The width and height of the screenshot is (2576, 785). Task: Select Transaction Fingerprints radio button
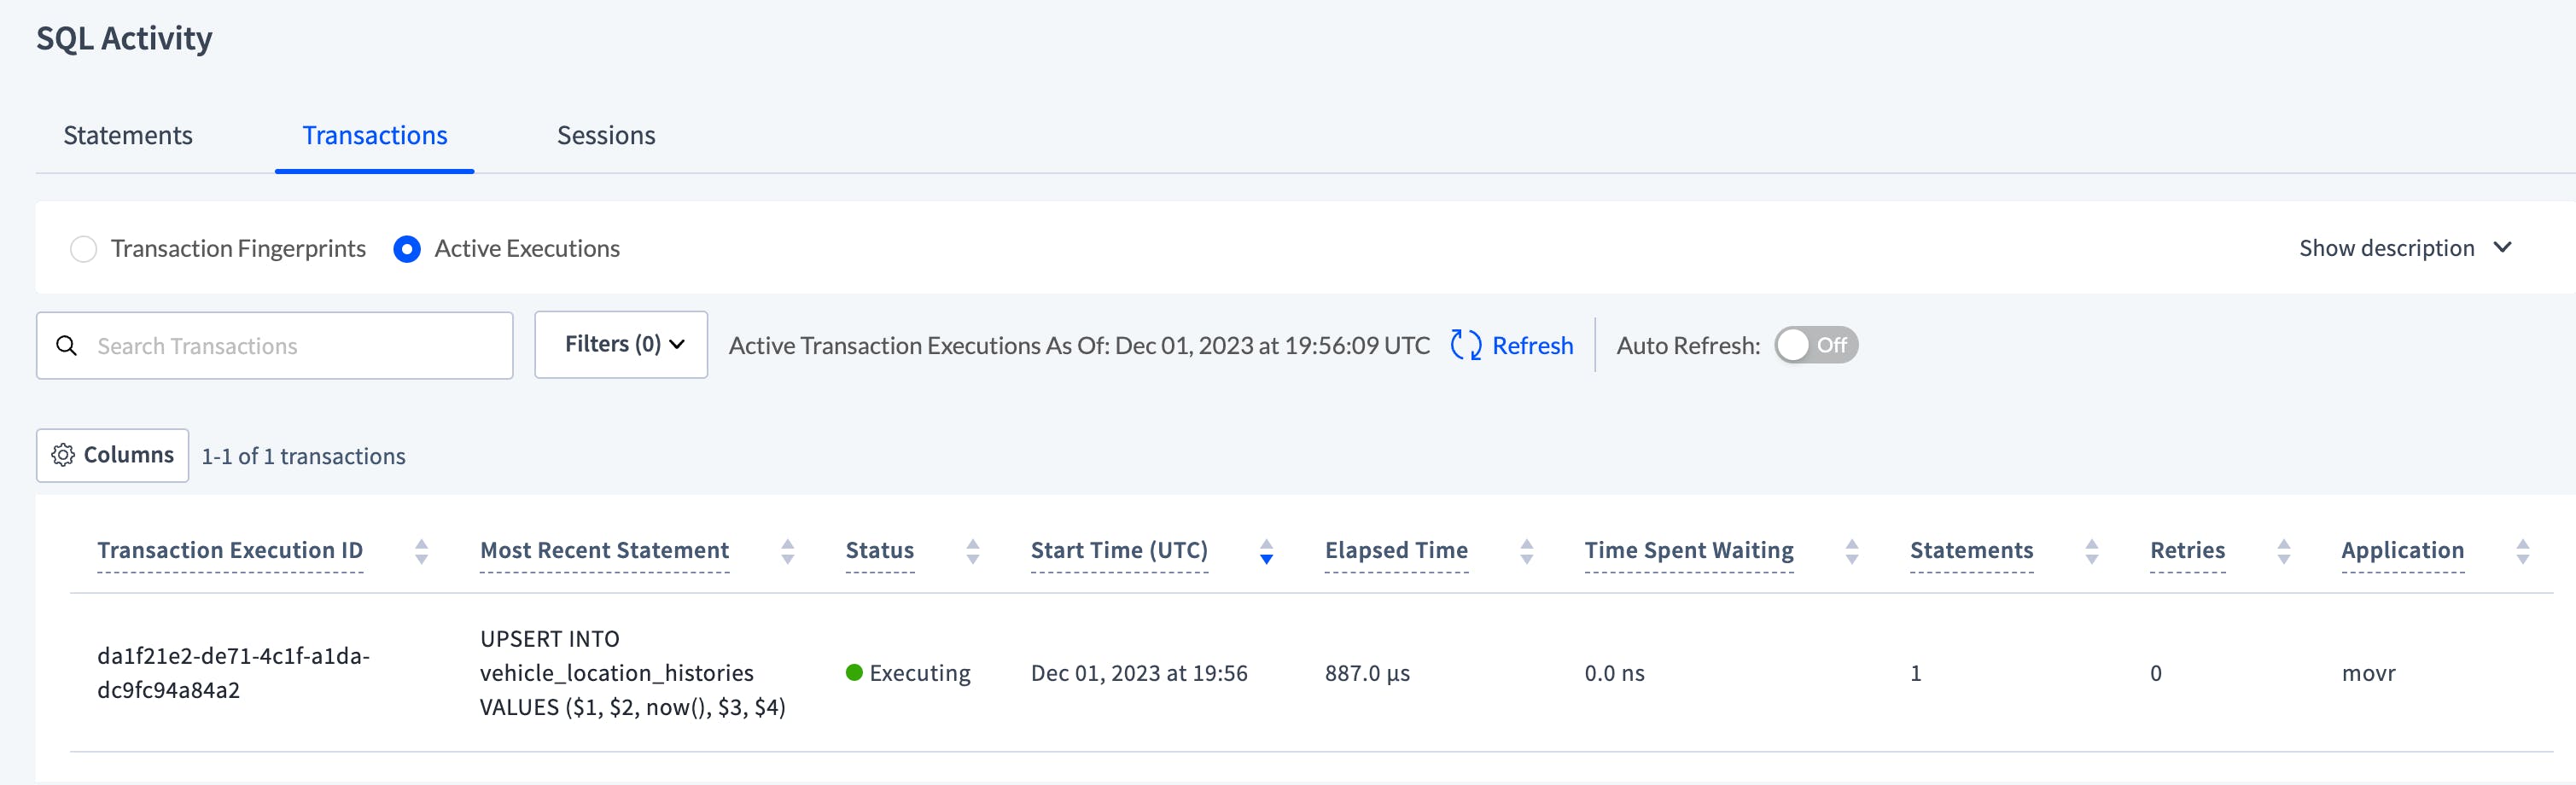pos(84,249)
